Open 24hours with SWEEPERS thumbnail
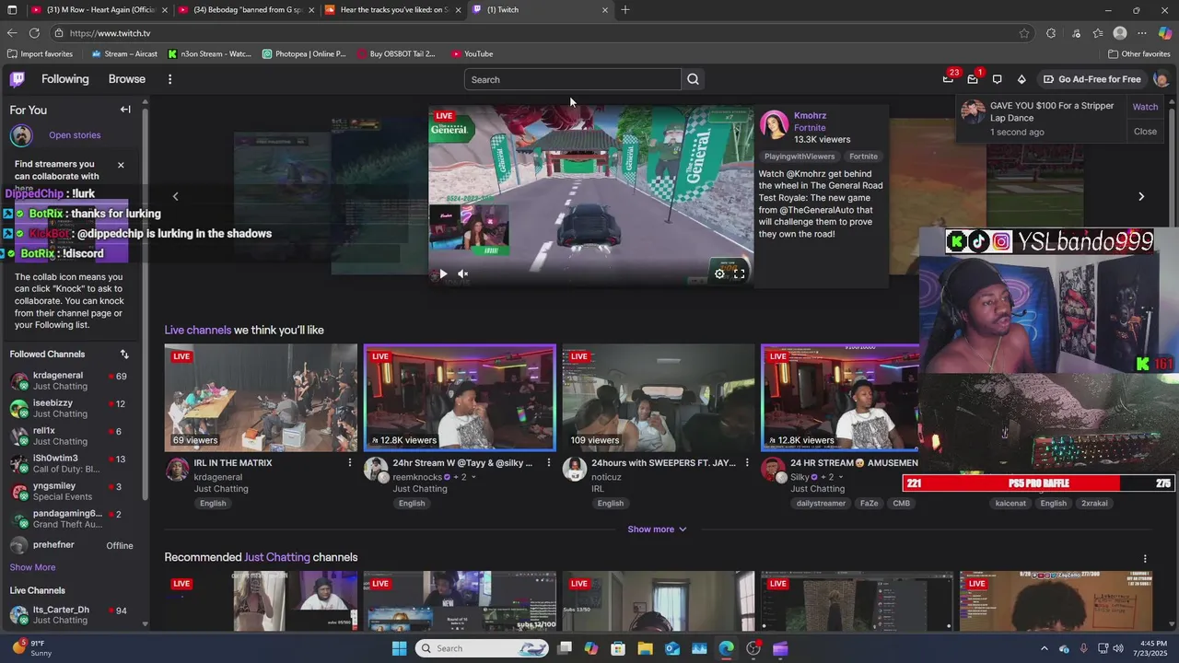 [659, 398]
